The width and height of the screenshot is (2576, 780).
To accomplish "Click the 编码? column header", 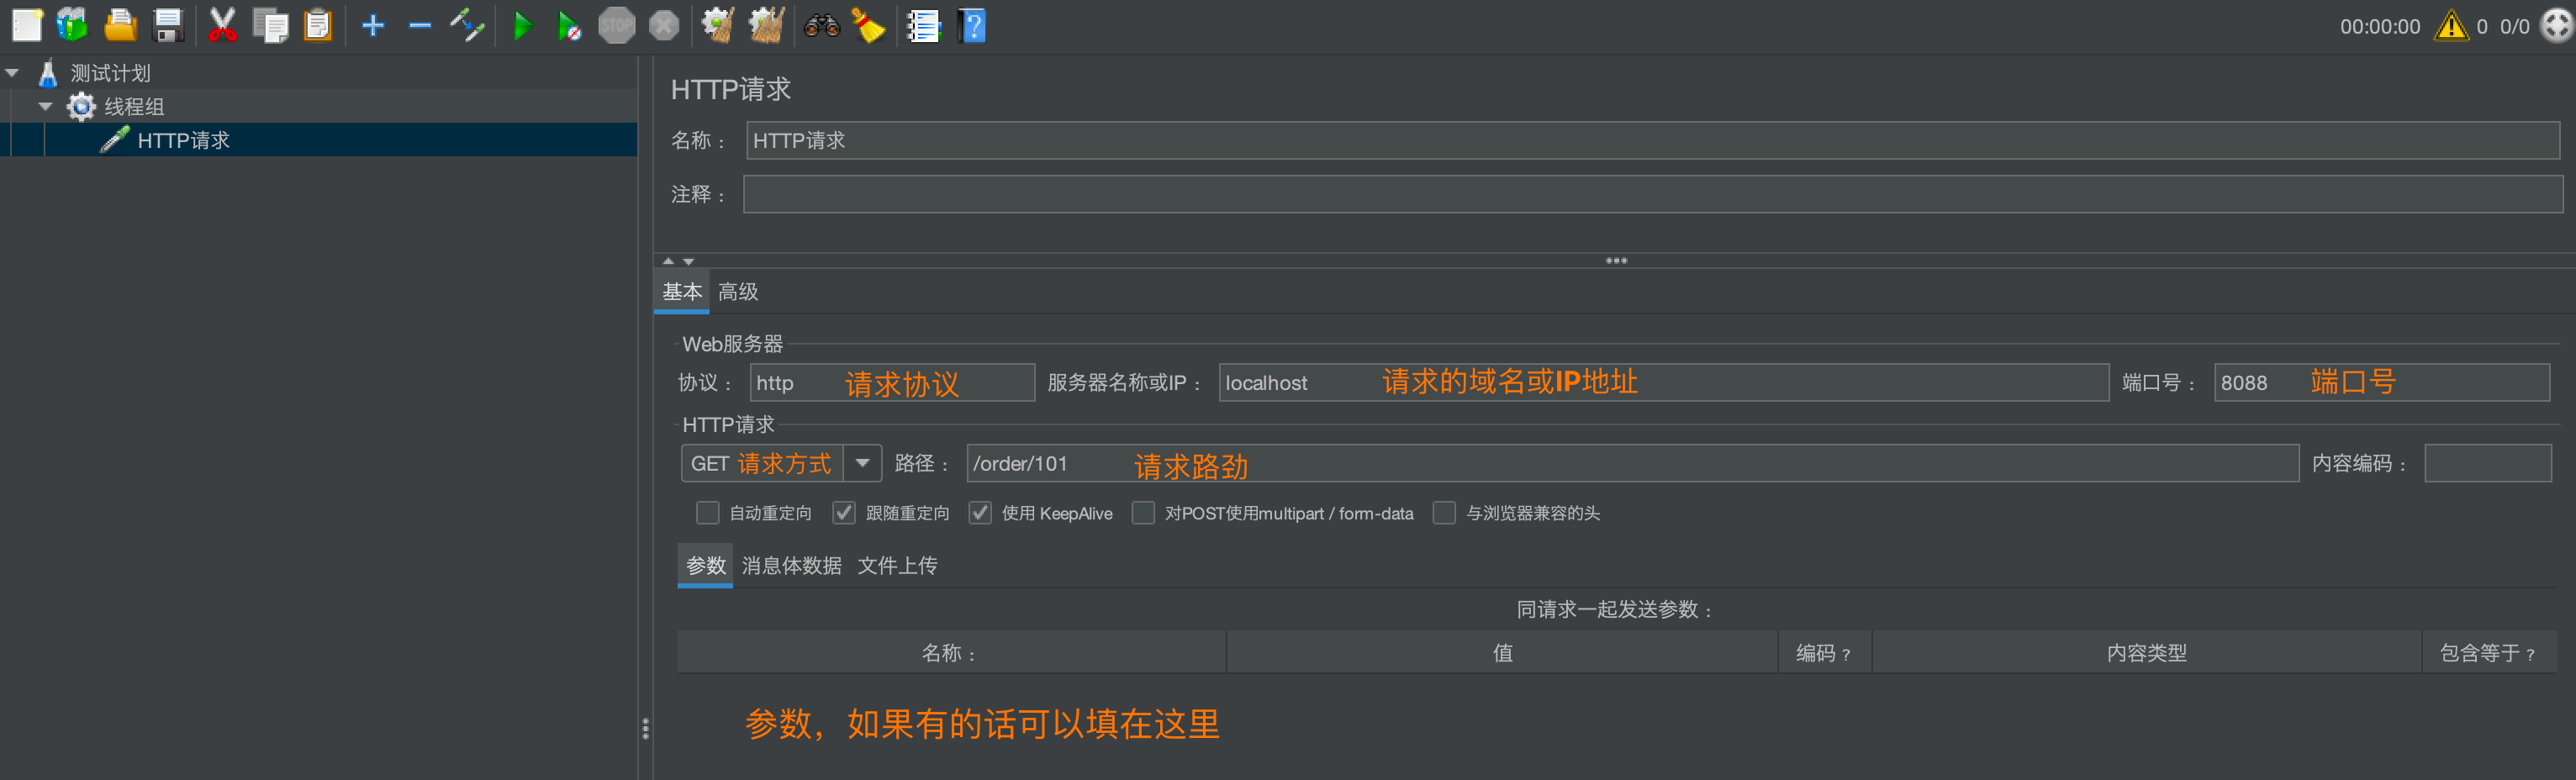I will (x=1824, y=652).
